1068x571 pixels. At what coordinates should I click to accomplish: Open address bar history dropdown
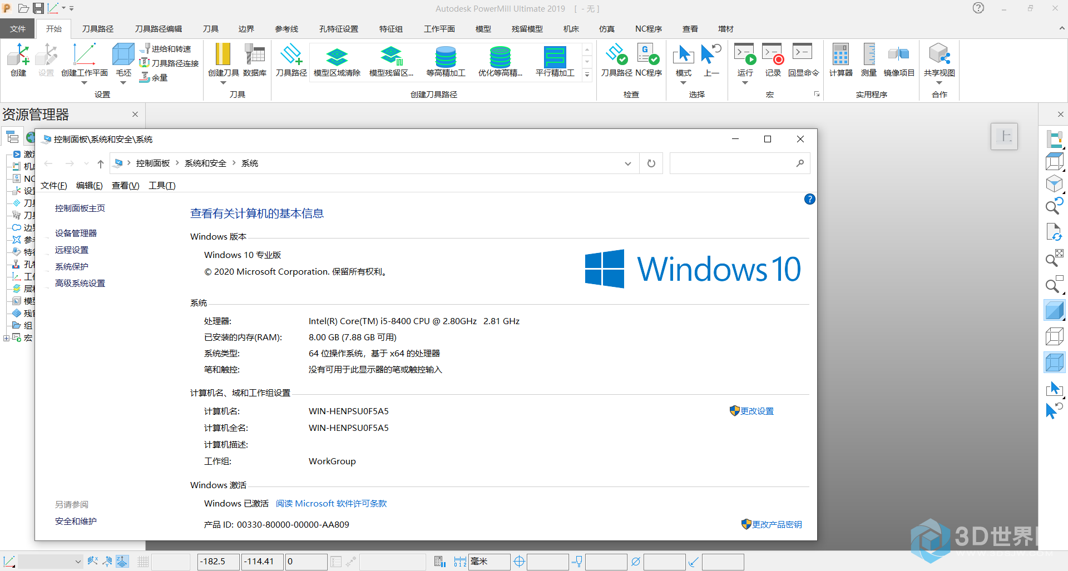(627, 163)
